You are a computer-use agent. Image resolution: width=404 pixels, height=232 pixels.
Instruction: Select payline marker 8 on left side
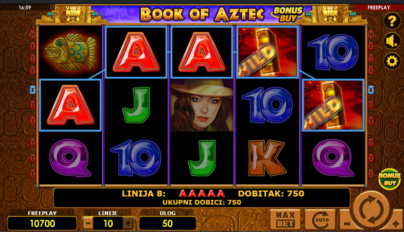(33, 90)
